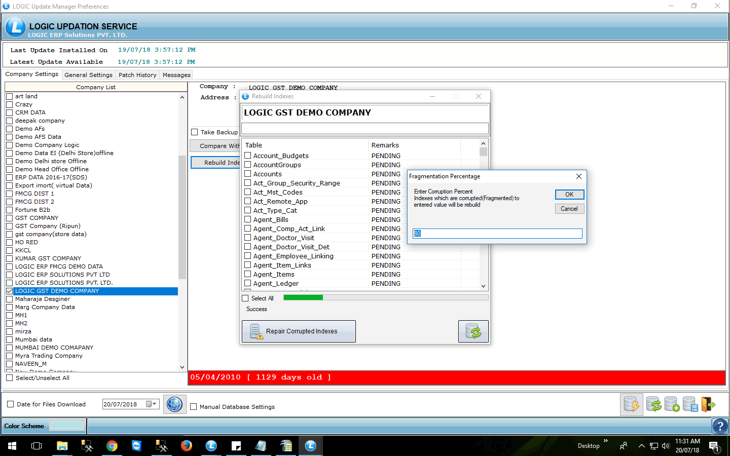
Task: Open the General Settings tab
Action: tap(89, 75)
